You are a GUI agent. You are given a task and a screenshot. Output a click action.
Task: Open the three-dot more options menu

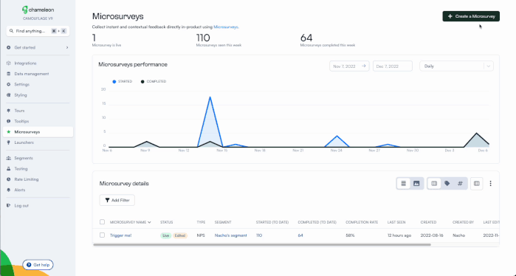tap(490, 184)
